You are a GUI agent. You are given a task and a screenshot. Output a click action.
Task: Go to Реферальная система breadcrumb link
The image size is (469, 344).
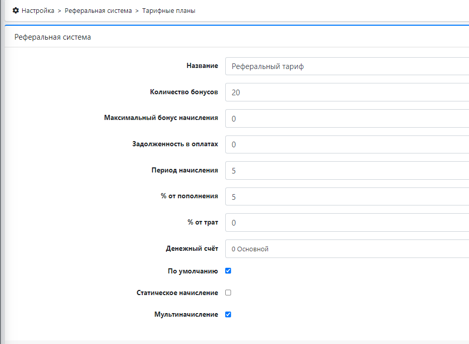(x=98, y=11)
